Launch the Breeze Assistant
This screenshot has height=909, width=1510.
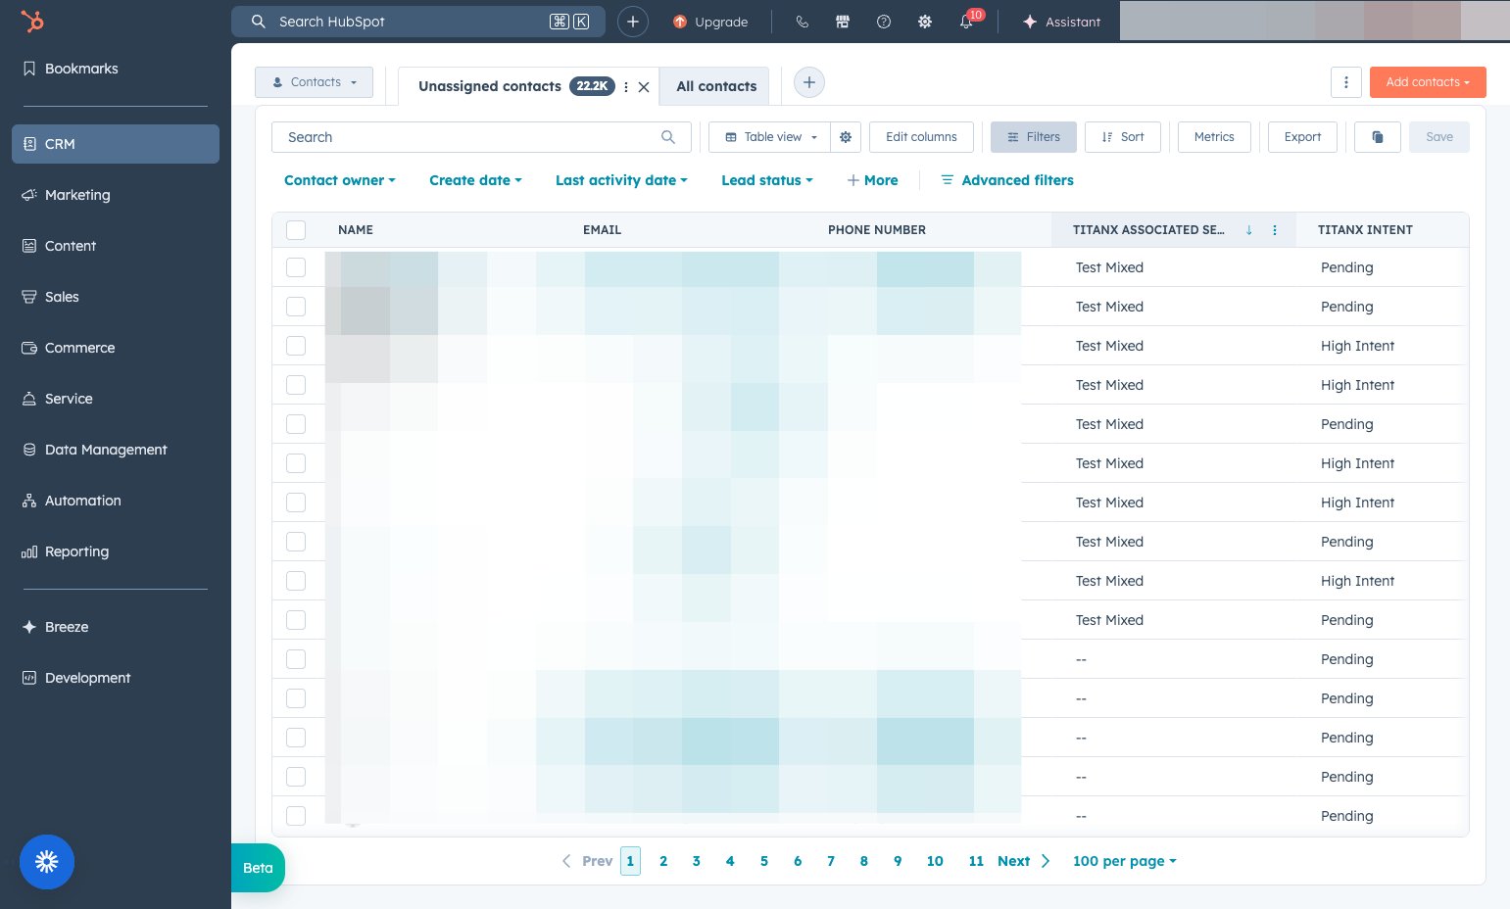click(1061, 22)
